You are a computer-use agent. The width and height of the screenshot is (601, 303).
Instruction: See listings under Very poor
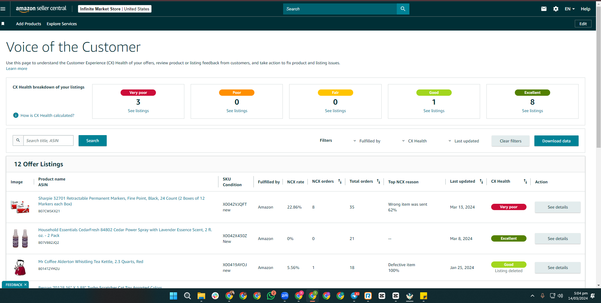[138, 111]
